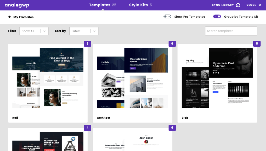Open the Blok template kit thumbnail

(x=217, y=78)
